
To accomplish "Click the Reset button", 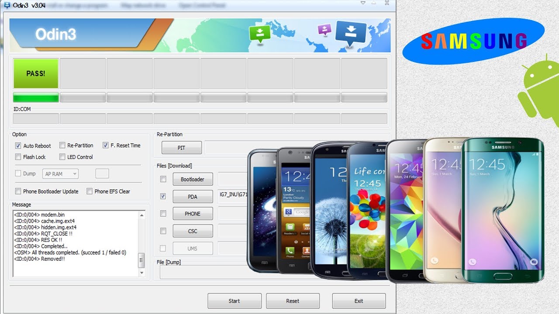I will pos(293,301).
